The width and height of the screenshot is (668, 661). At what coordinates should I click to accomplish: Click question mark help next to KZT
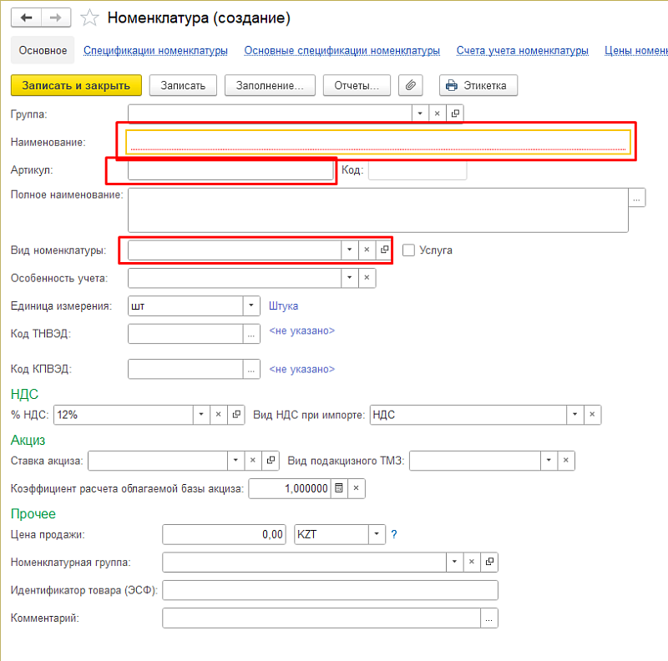pos(394,534)
